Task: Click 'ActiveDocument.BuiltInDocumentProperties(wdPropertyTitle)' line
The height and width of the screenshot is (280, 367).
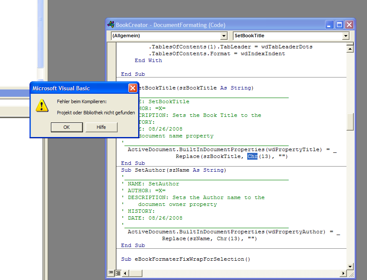Action: coord(232,149)
